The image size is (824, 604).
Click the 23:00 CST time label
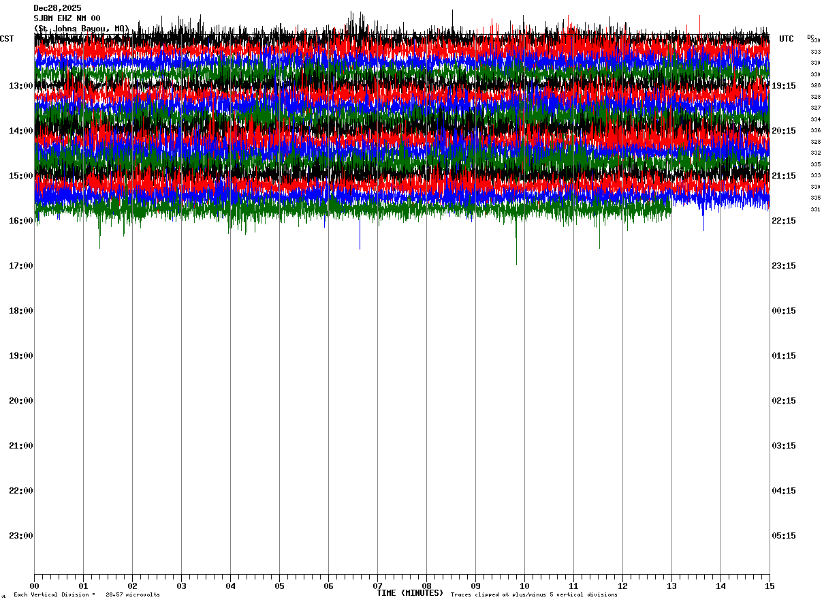(21, 536)
